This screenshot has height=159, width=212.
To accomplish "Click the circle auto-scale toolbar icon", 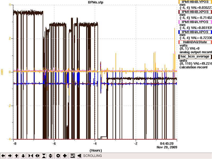I will (x=58, y=156).
